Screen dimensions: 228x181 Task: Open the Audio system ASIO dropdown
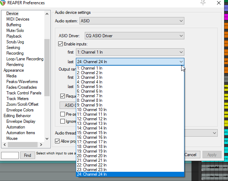(132, 21)
